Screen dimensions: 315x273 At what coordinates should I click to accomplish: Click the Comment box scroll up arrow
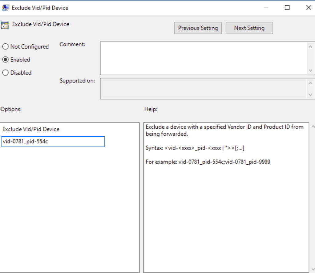coord(310,46)
